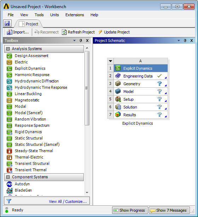Select the Magnetostatic icon
The width and height of the screenshot is (198, 217).
[x=9, y=100]
